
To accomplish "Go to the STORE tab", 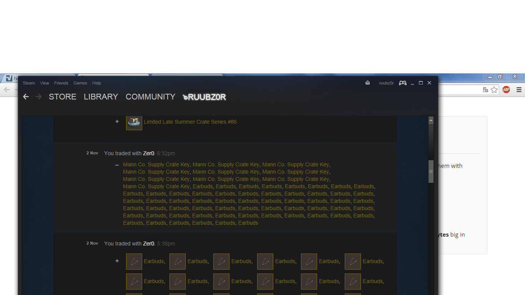I will tap(62, 97).
